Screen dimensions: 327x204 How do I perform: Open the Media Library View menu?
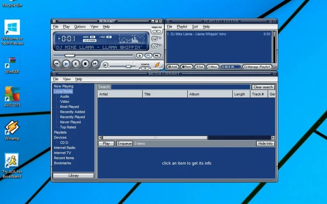67,79
